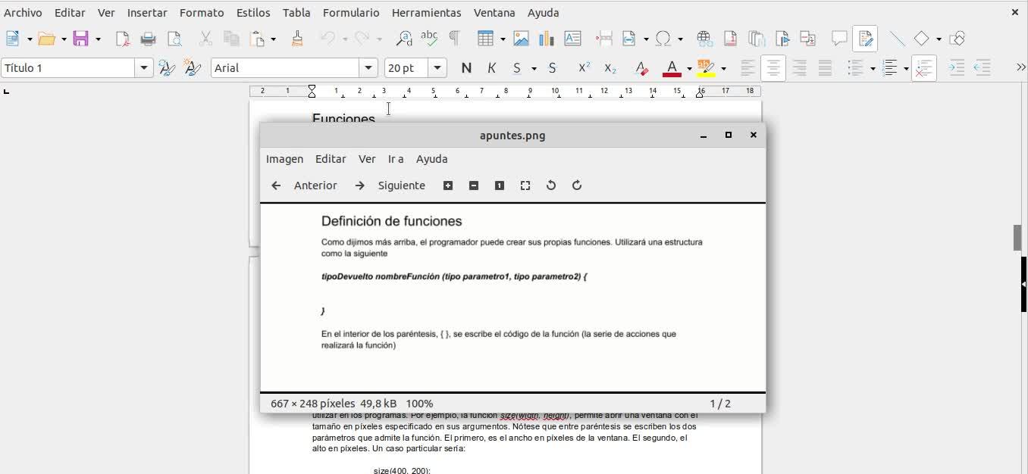Click the Save document icon
The height and width of the screenshot is (474, 1028).
tap(80, 39)
